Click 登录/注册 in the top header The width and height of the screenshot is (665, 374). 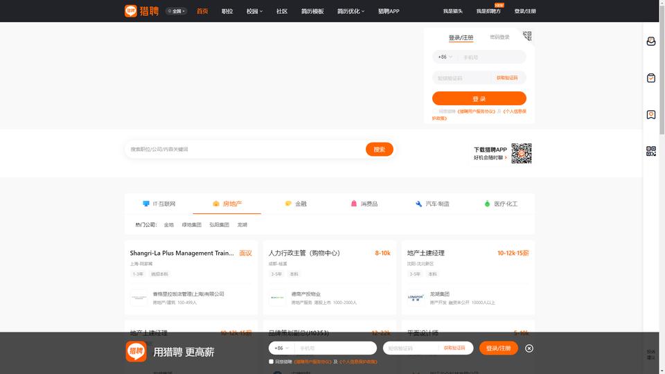point(525,11)
